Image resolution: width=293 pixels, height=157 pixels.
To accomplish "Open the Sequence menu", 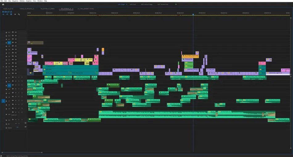I will tap(15, 1).
